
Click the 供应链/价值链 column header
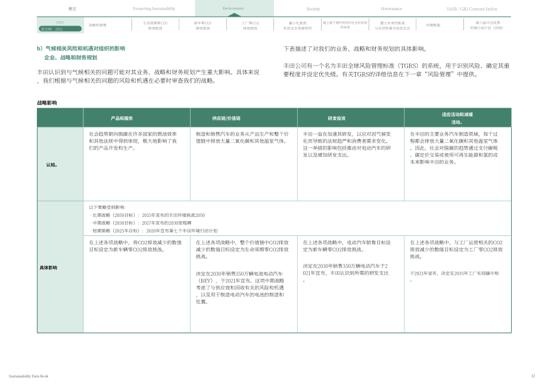[x=226, y=118]
